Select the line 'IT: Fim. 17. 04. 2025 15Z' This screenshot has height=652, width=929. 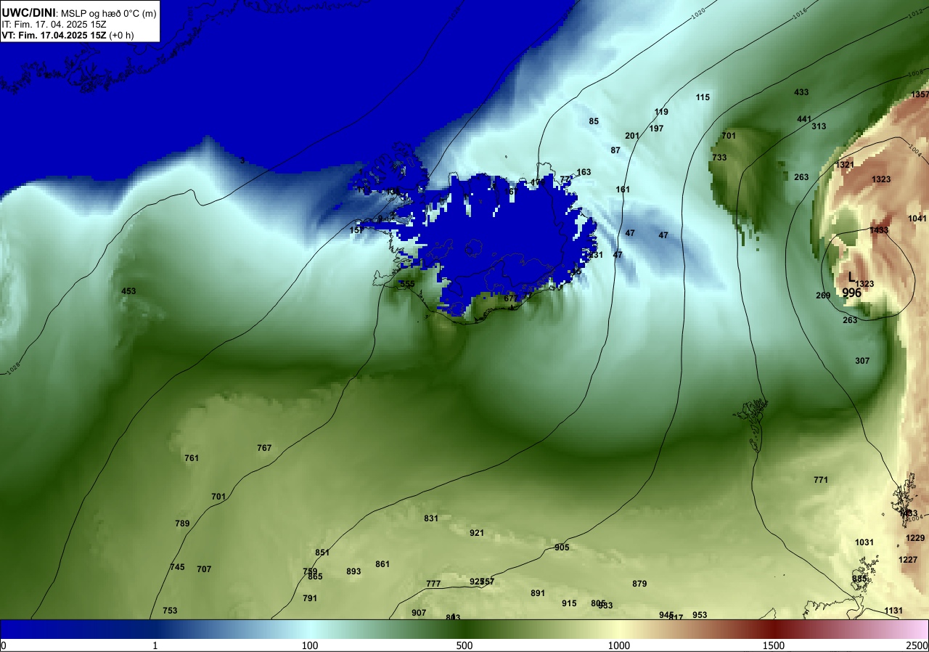click(54, 24)
